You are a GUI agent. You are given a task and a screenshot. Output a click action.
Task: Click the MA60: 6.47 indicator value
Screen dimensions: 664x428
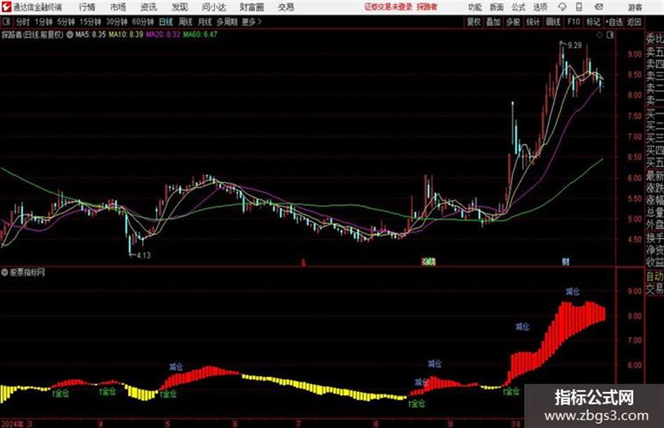[200, 34]
